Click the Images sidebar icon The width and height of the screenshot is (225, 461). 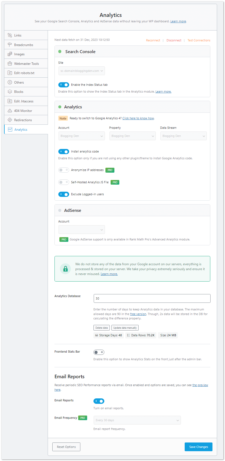click(x=10, y=54)
